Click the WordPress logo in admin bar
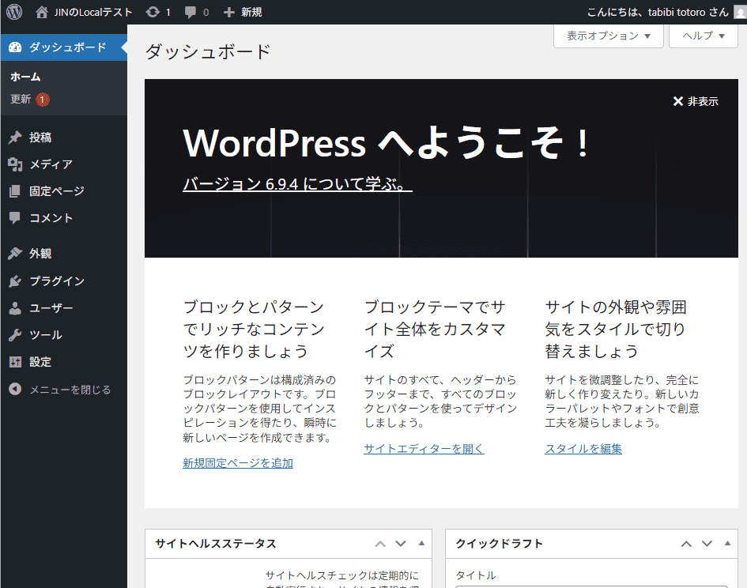The width and height of the screenshot is (747, 588). point(14,12)
